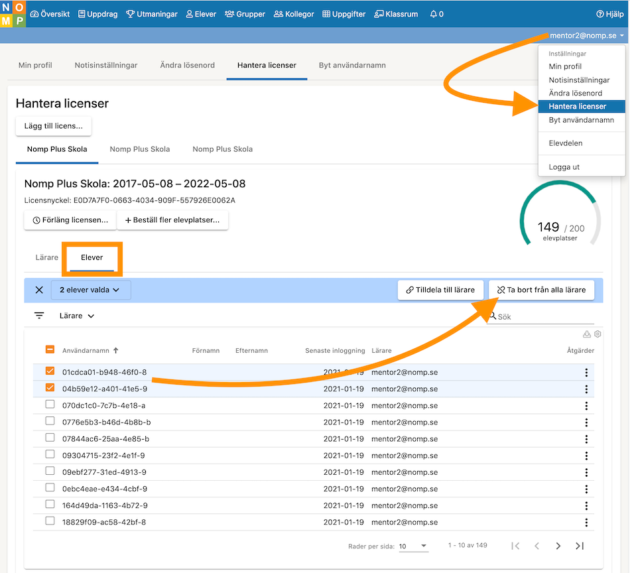Check student 0776e5b3-b46d-4b8b-b
Screen dimensions: 630x573
(50, 420)
